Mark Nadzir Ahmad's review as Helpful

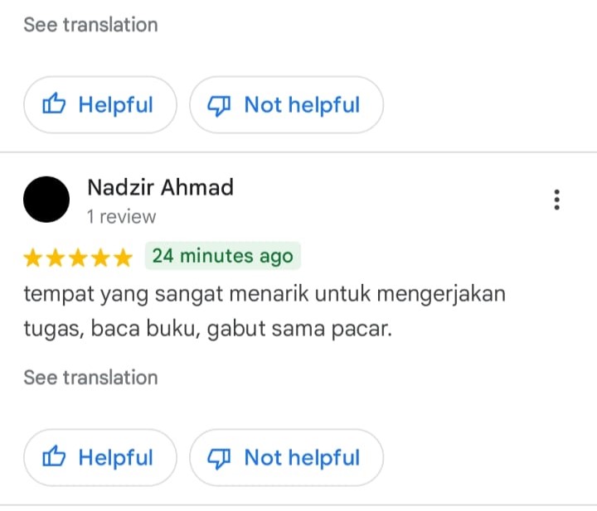100,457
